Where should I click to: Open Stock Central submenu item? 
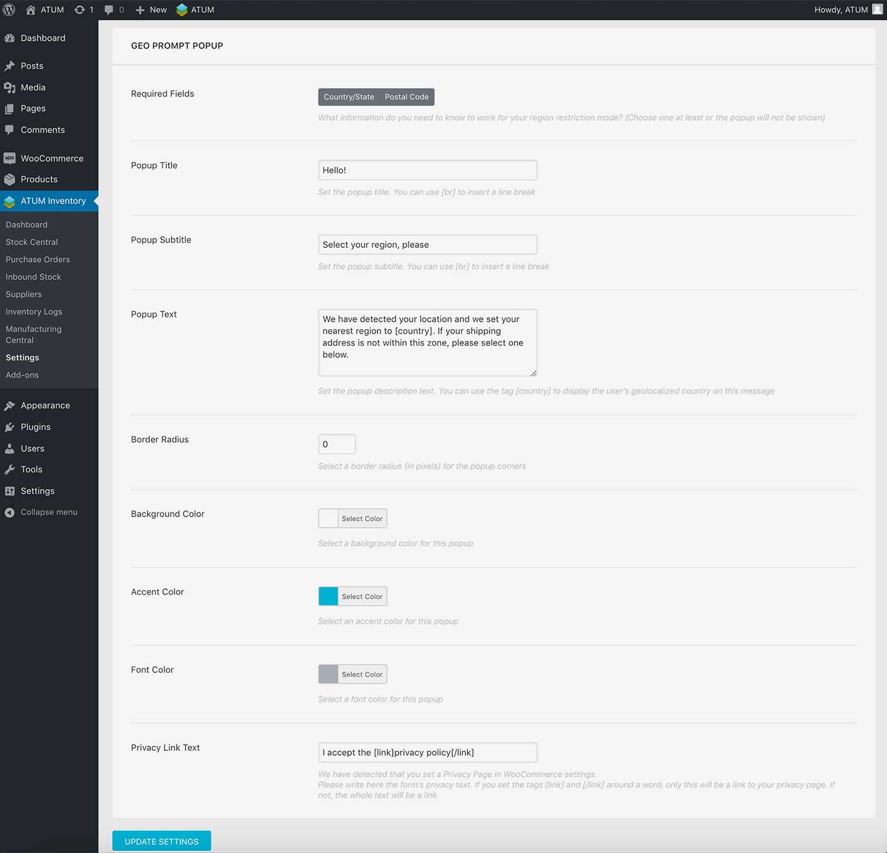[32, 242]
